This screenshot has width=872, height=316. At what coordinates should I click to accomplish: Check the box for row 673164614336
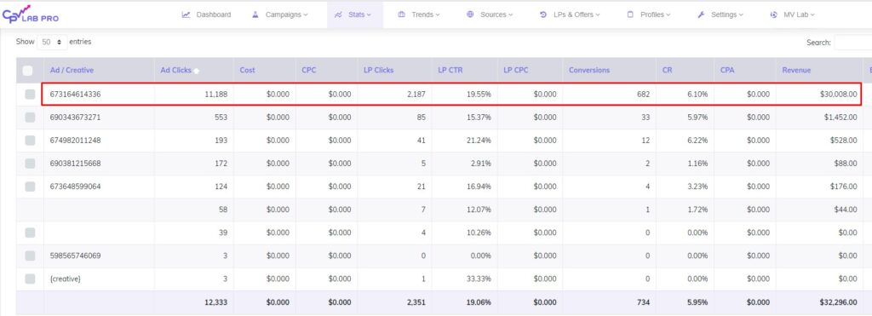coord(30,95)
